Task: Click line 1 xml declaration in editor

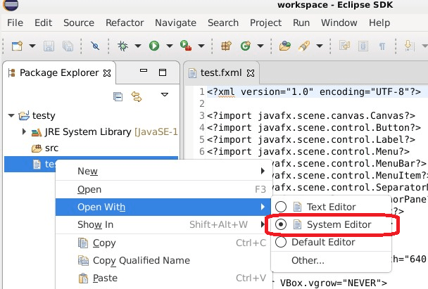Action: (314, 92)
